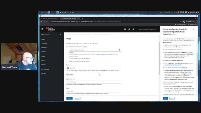Screen dimensions: 201x113
Task: Click the Red Hat OpenShift Dedicated logo
Action: pyautogui.click(x=50, y=29)
